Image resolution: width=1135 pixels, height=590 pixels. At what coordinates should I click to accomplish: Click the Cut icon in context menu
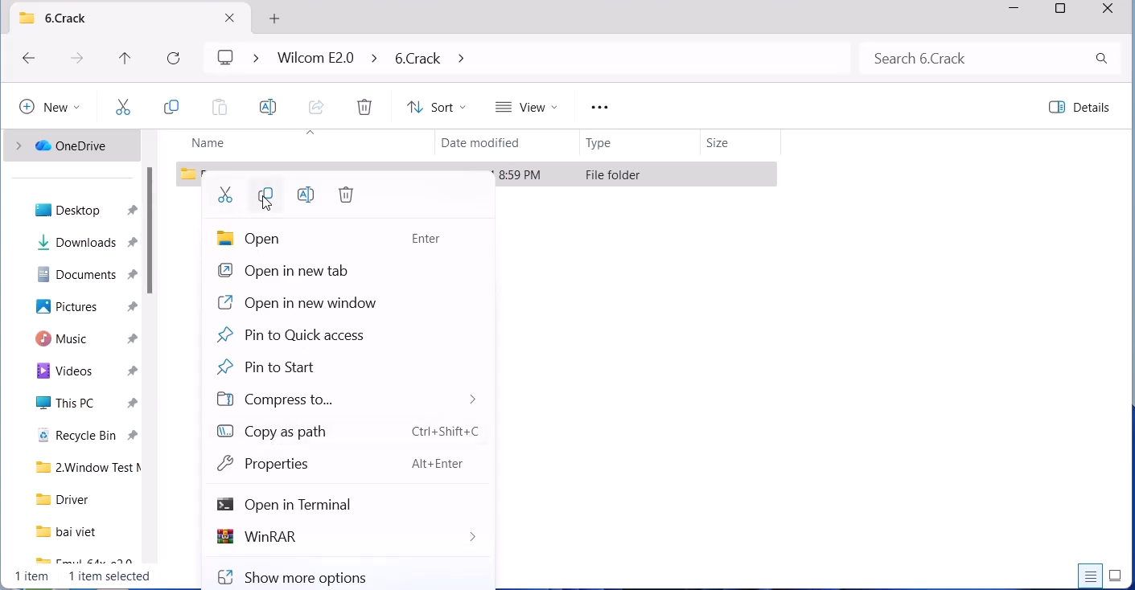[226, 195]
